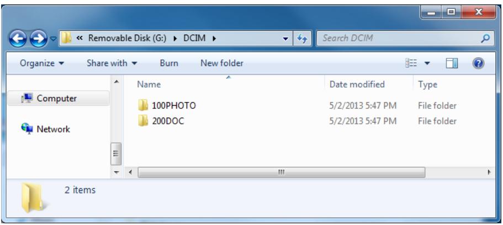Open the Organize menu
This screenshot has height=225, width=503.
[x=42, y=63]
